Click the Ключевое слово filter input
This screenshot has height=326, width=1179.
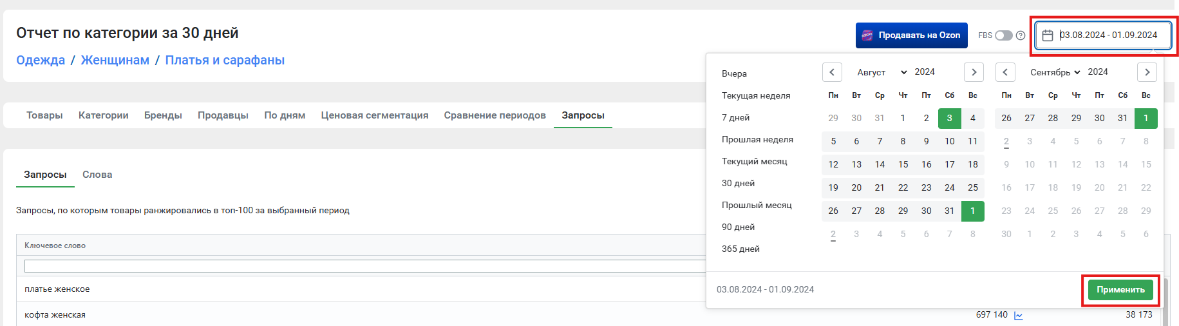coord(365,266)
